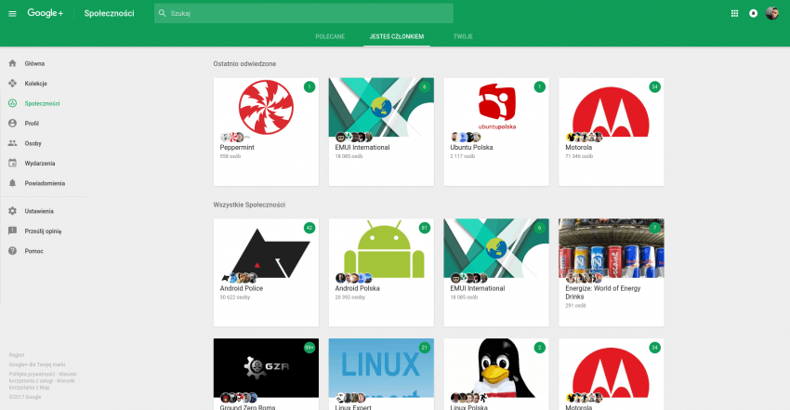Open the Region footer link
This screenshot has height=410, width=790.
point(17,355)
